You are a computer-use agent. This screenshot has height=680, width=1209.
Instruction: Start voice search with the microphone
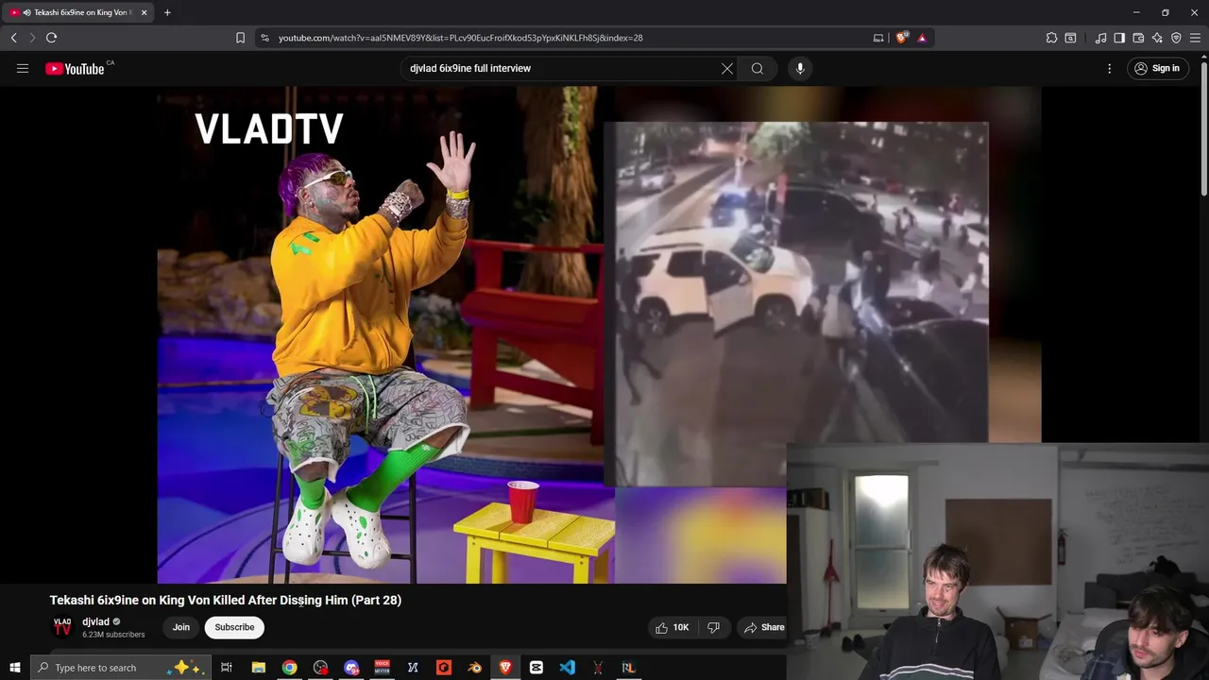[x=800, y=68]
